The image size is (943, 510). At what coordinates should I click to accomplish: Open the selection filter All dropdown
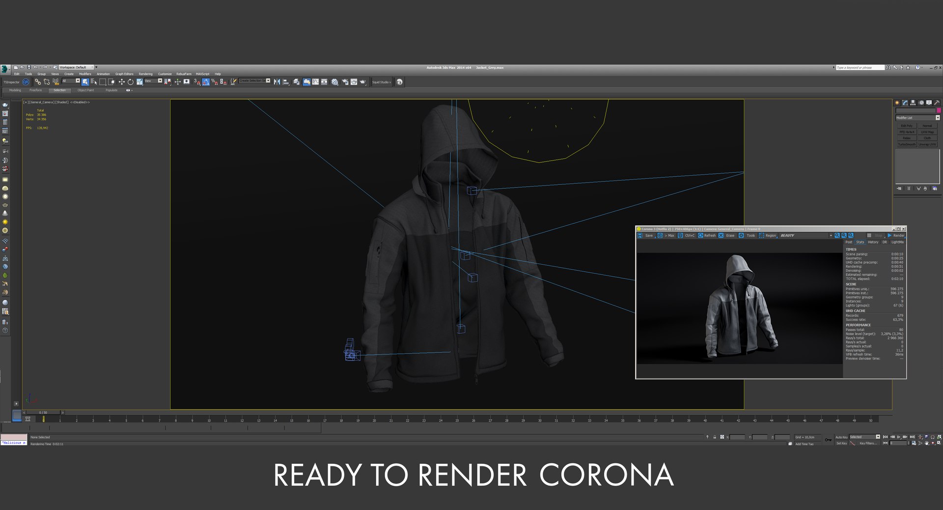point(71,81)
